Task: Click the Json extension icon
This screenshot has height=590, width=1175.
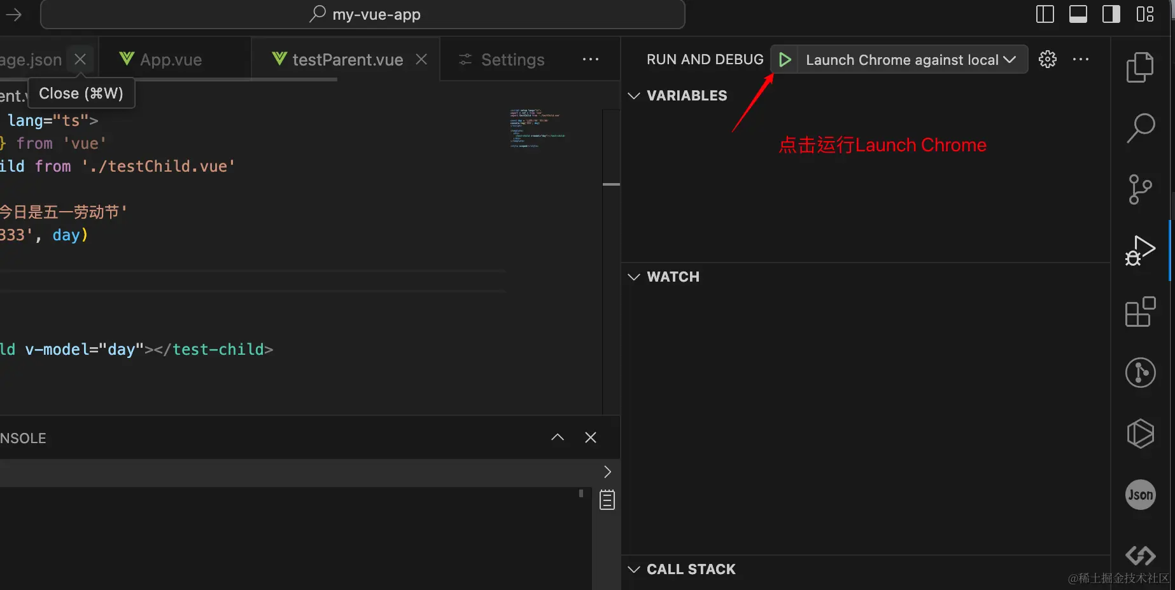Action: (1140, 495)
